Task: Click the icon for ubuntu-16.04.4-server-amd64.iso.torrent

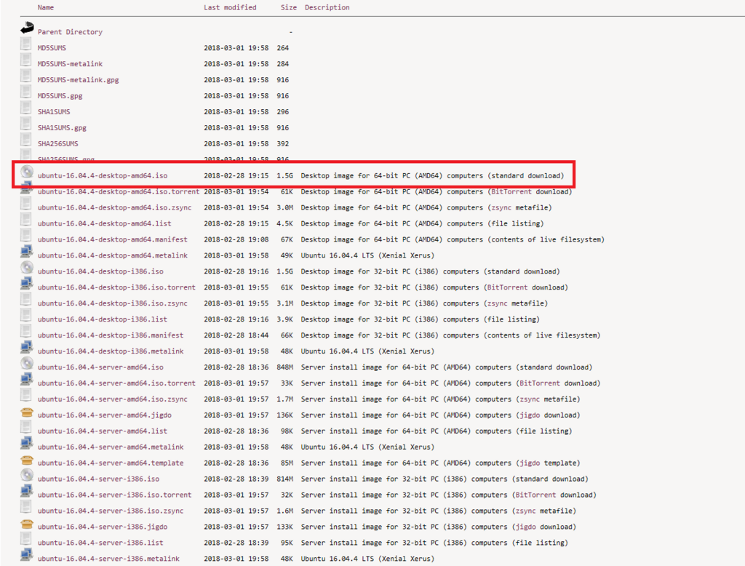Action: point(27,379)
